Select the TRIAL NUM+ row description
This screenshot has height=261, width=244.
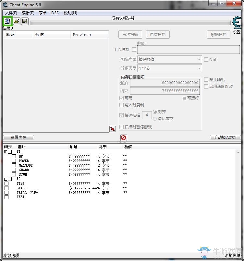(x=27, y=193)
